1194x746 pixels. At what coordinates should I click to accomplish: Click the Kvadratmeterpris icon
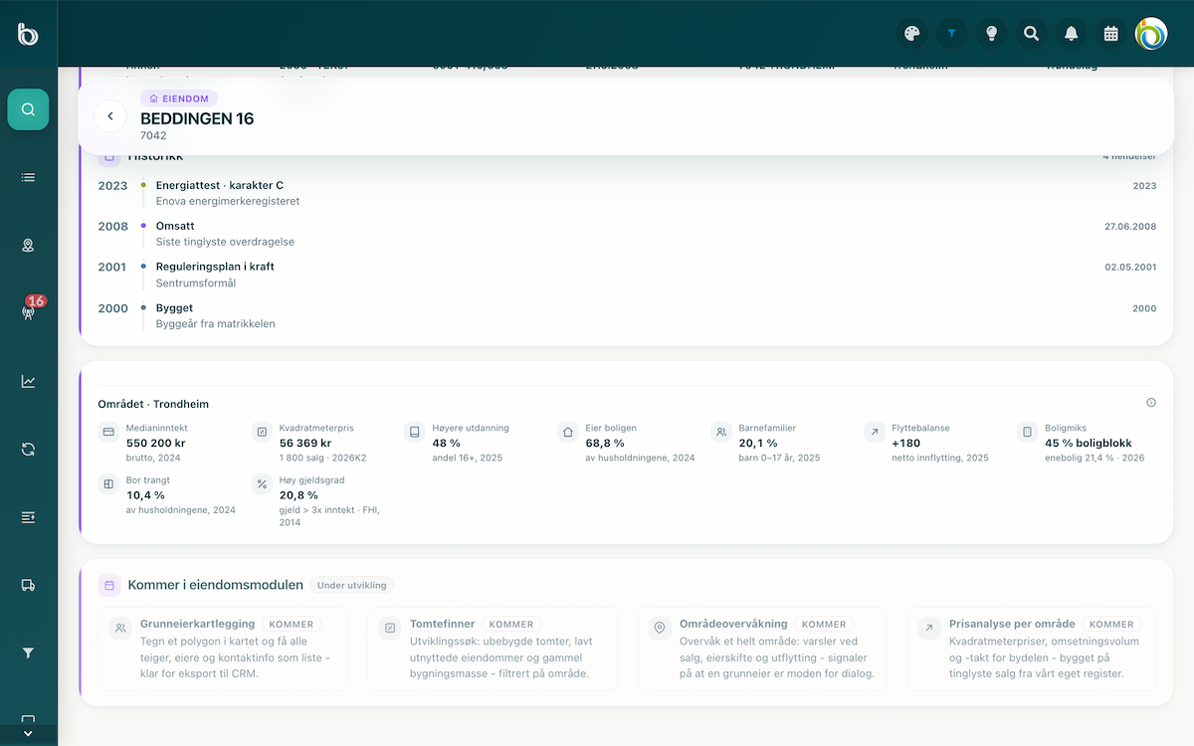pos(262,433)
